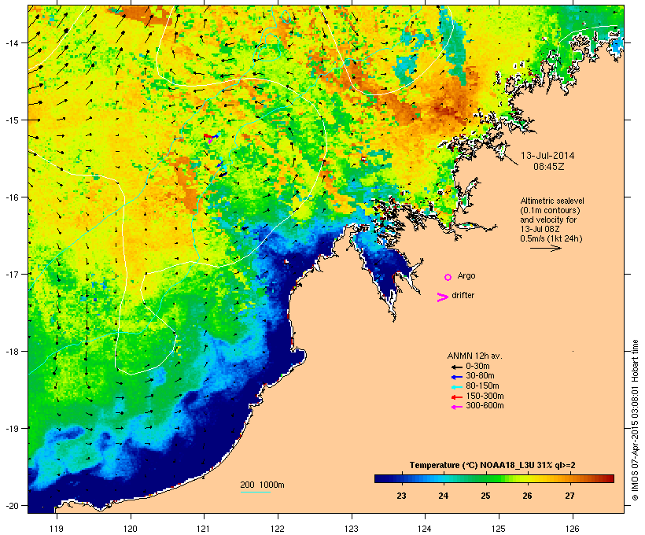Click the 150-300m depth label
Screen dimensions: 645x535
pos(485,396)
